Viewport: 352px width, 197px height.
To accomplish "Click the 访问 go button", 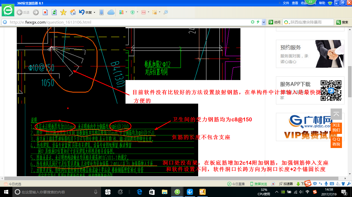I will [274, 22].
